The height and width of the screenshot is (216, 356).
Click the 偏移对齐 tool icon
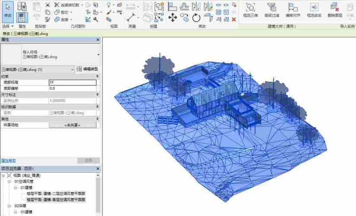[292, 8]
